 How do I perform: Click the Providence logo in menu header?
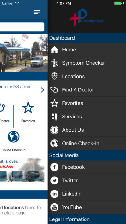pos(86,17)
